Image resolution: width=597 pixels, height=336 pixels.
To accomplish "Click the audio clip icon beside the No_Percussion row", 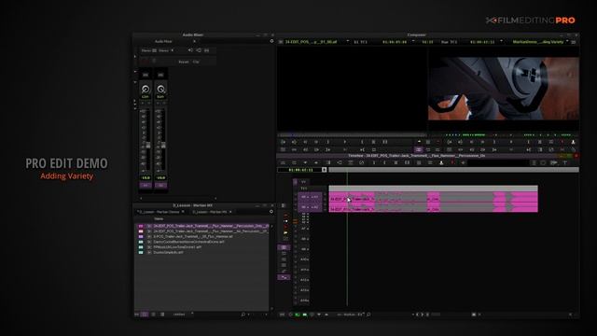I will point(149,231).
